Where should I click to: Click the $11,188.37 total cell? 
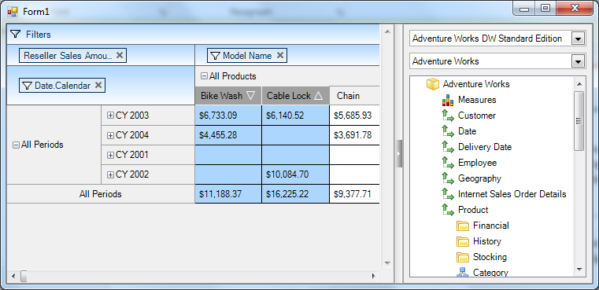coord(228,194)
